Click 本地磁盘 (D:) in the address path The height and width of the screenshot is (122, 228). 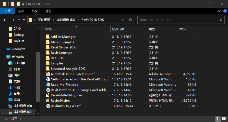(66, 20)
